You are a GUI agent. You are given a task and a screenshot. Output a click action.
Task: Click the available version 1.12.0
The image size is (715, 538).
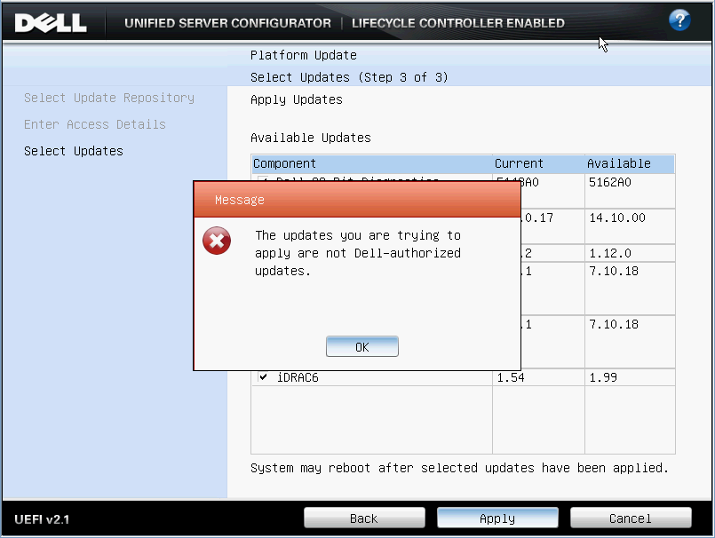(x=610, y=254)
